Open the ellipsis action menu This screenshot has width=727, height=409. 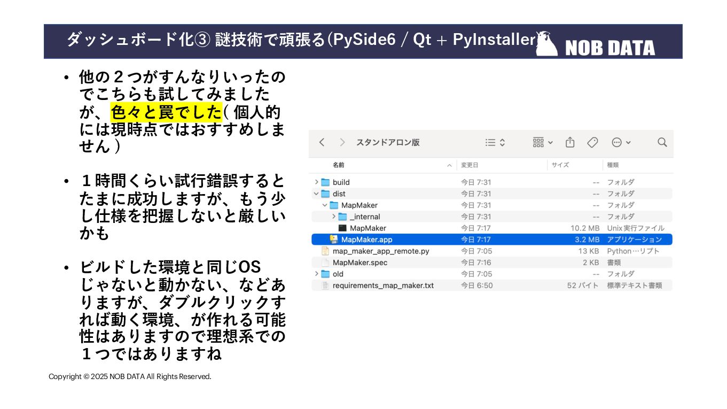pyautogui.click(x=621, y=142)
